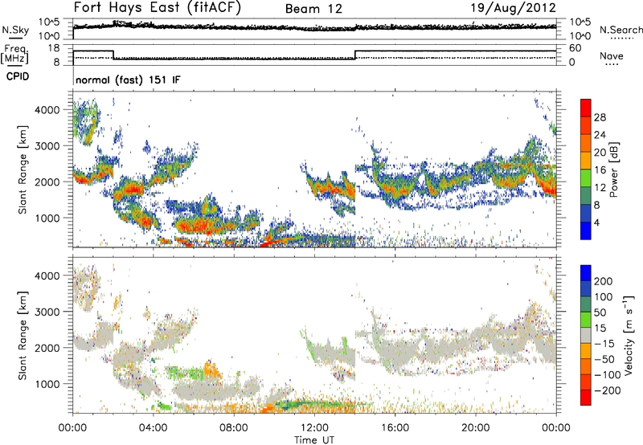Click the 'Power [dB]' colorbar title
The image size is (643, 445).
(x=613, y=169)
